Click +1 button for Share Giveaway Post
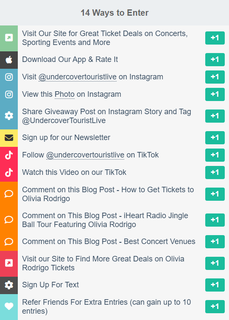Screen dimensions: 229x320 coord(215,116)
